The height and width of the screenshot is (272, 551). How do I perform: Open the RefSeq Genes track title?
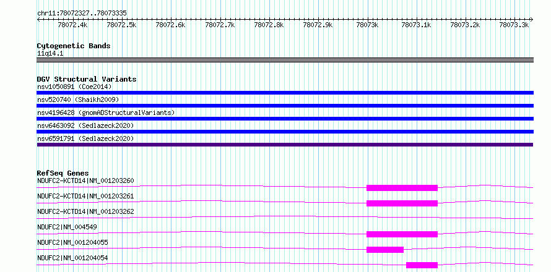63,173
